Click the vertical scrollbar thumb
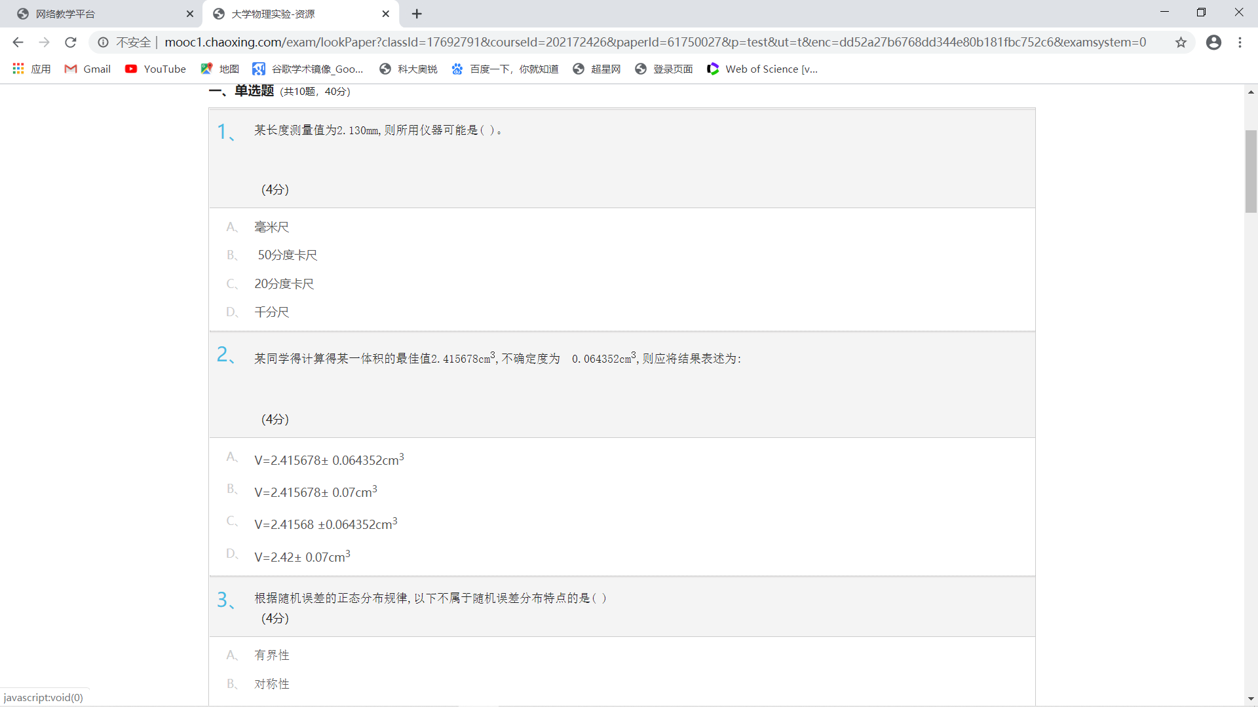The height and width of the screenshot is (707, 1258). (1251, 172)
